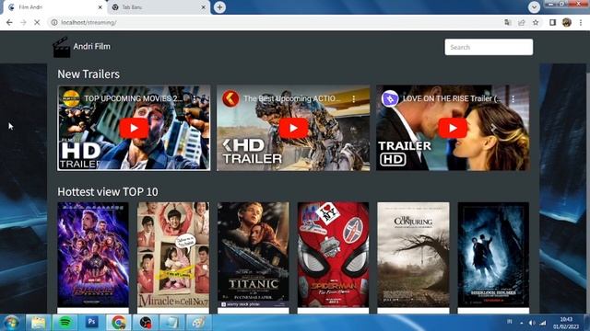Click channel avatar on Best Upcoming ACTION video

click(x=230, y=98)
